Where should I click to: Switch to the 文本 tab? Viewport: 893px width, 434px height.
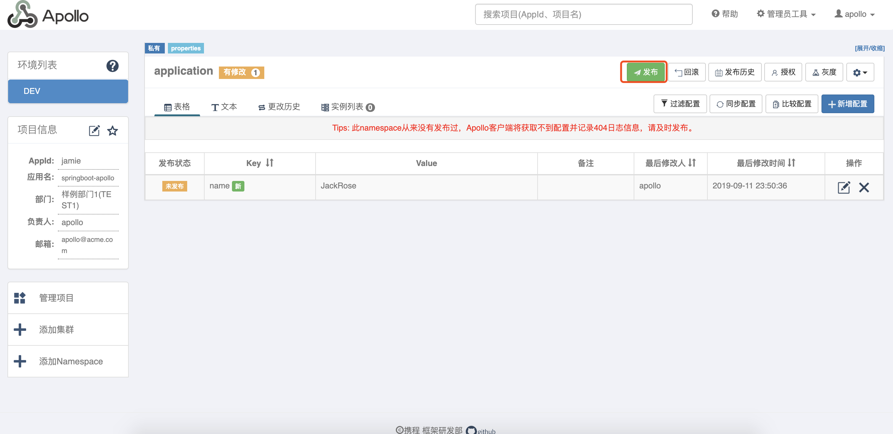224,107
